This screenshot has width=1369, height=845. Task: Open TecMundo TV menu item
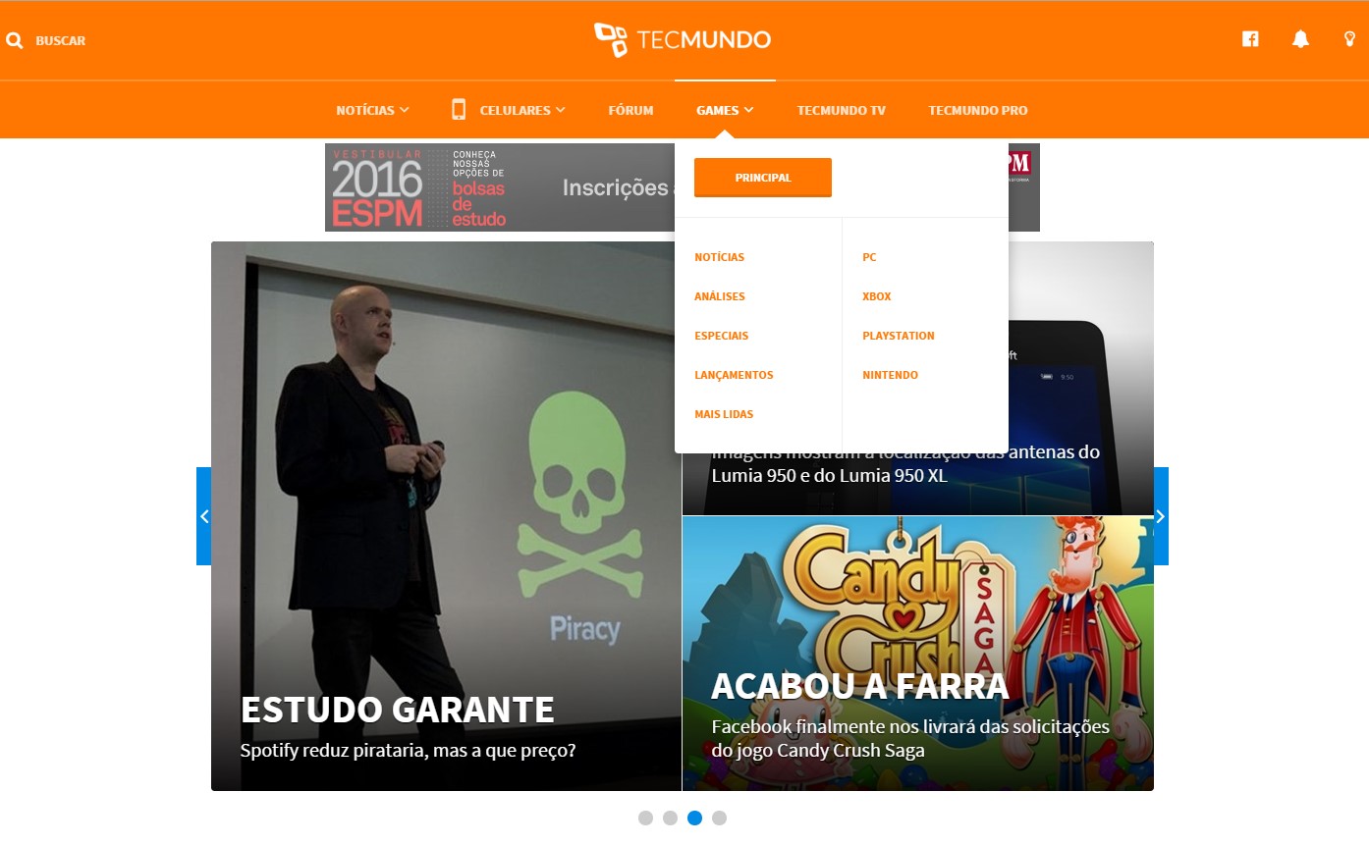click(x=842, y=110)
